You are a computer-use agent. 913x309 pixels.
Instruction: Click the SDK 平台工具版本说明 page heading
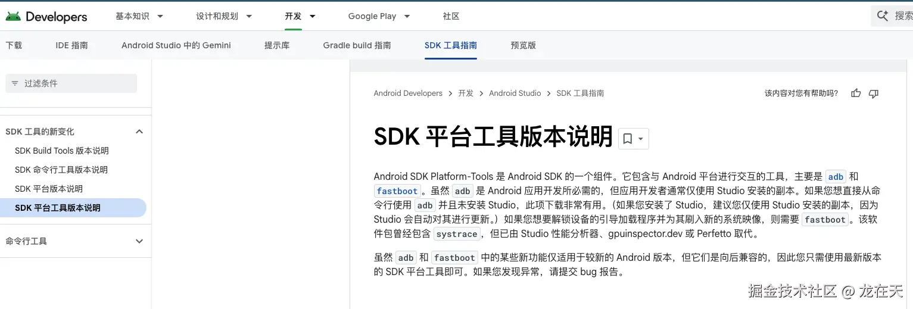pos(493,137)
